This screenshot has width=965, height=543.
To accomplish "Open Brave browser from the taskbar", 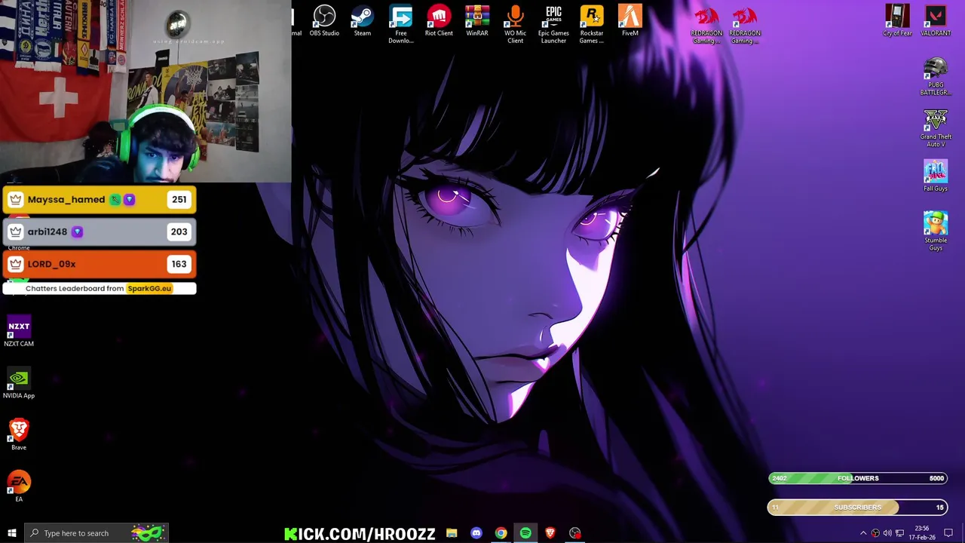I will (550, 533).
